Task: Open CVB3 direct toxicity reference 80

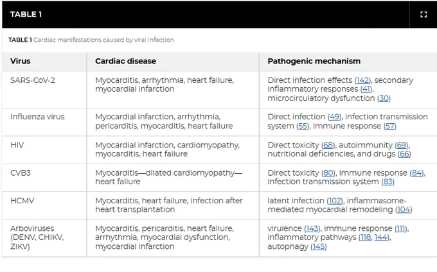Action: pyautogui.click(x=328, y=173)
